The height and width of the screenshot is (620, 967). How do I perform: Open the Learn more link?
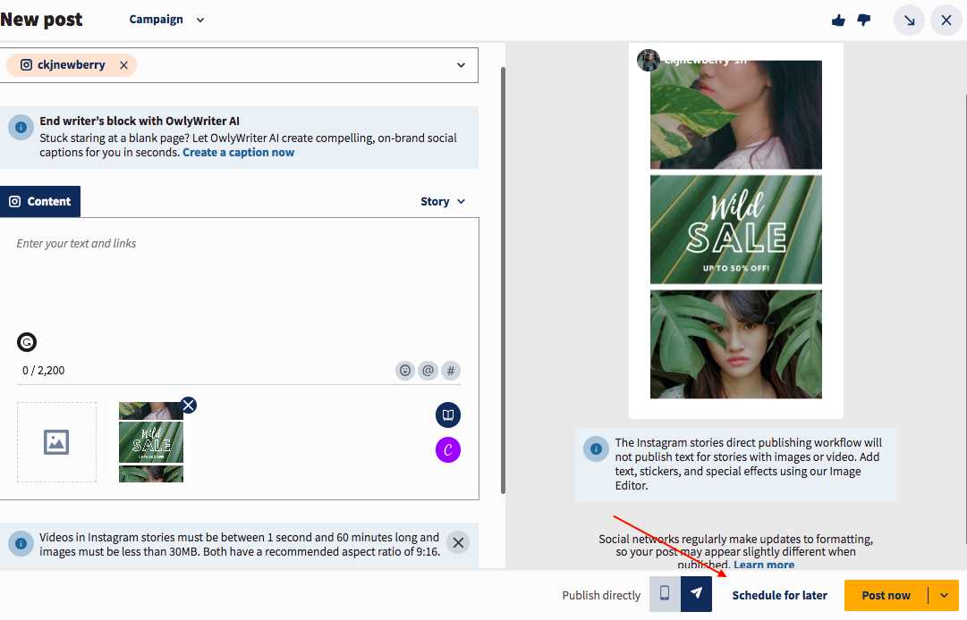[764, 565]
